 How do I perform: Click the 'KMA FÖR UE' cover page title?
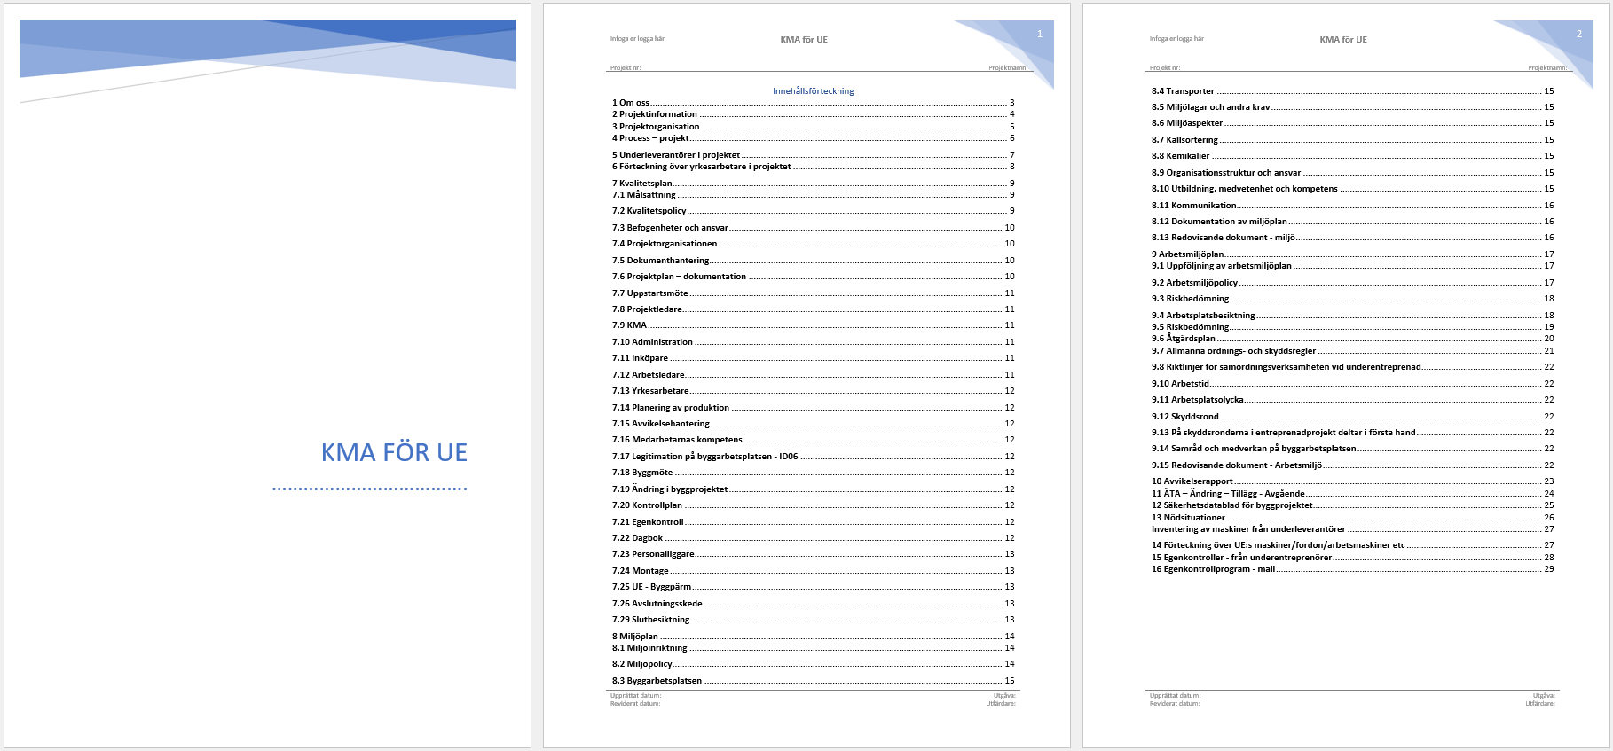click(394, 452)
